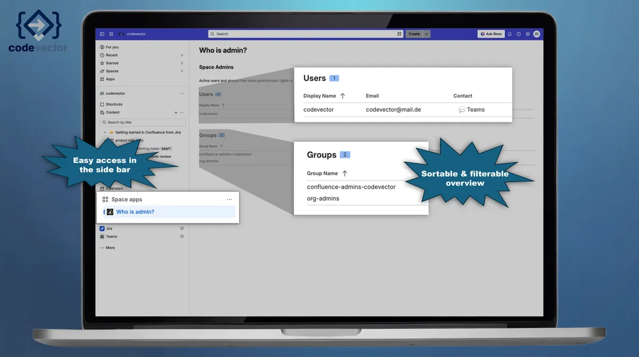This screenshot has width=639, height=357.
Task: Open the settings gear in the top bar
Action: tap(528, 34)
